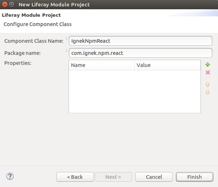Click the lightbulb hint beside Component Class Name
Screen dimensions: 218x187
(66, 38)
